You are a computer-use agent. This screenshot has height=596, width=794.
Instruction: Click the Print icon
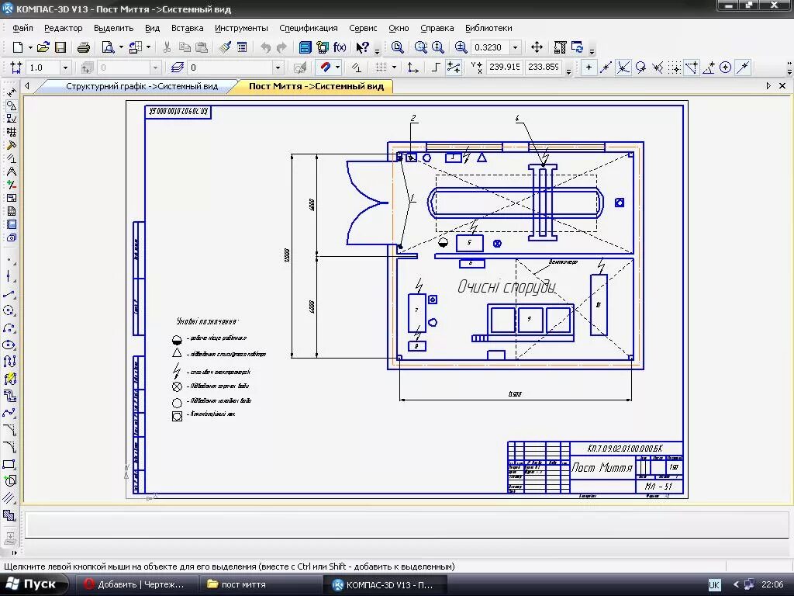pos(84,47)
